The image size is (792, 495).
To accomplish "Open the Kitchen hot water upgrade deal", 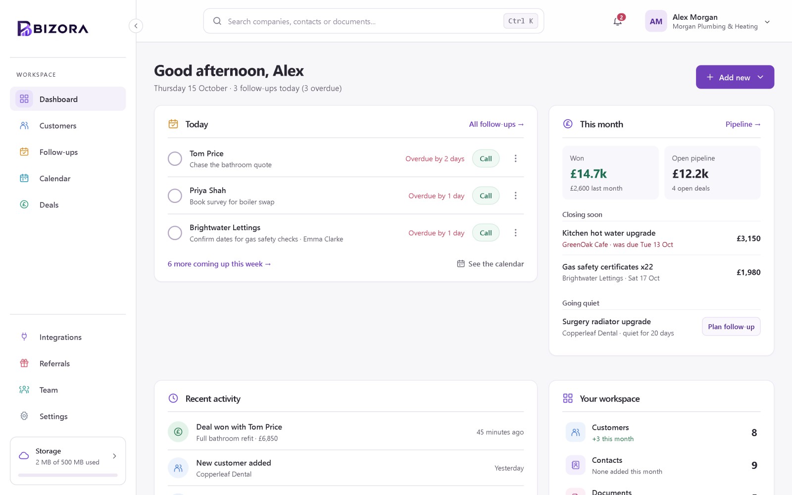I will 661,238.
